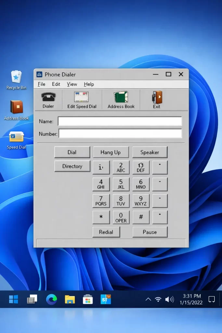
Task: Open Task View on taskbar
Action: point(32,299)
